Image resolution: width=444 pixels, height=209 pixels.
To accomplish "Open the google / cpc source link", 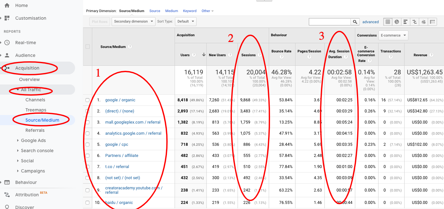I will [x=117, y=145].
